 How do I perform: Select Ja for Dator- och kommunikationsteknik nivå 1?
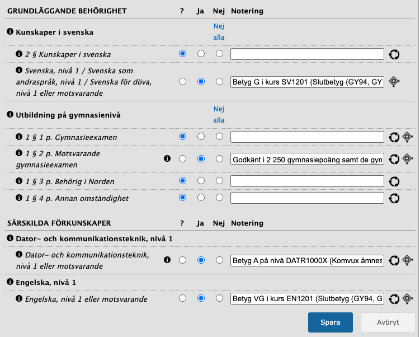[201, 260]
